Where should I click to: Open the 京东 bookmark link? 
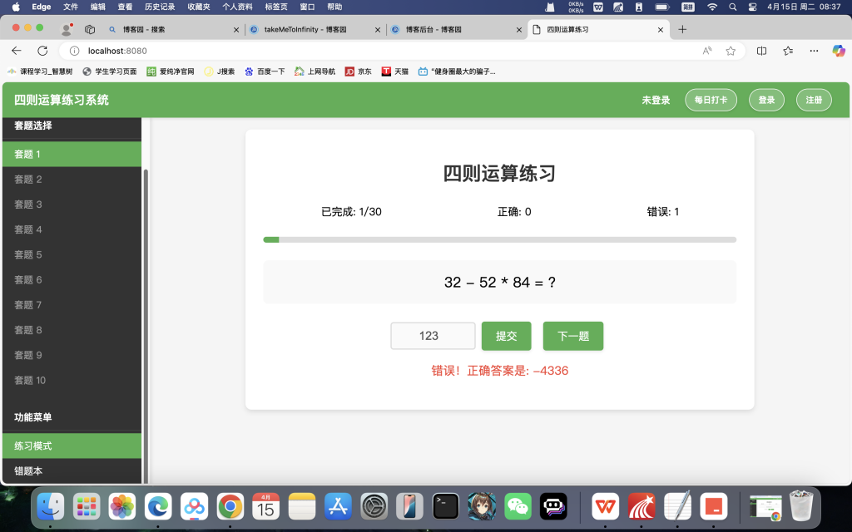click(x=358, y=71)
